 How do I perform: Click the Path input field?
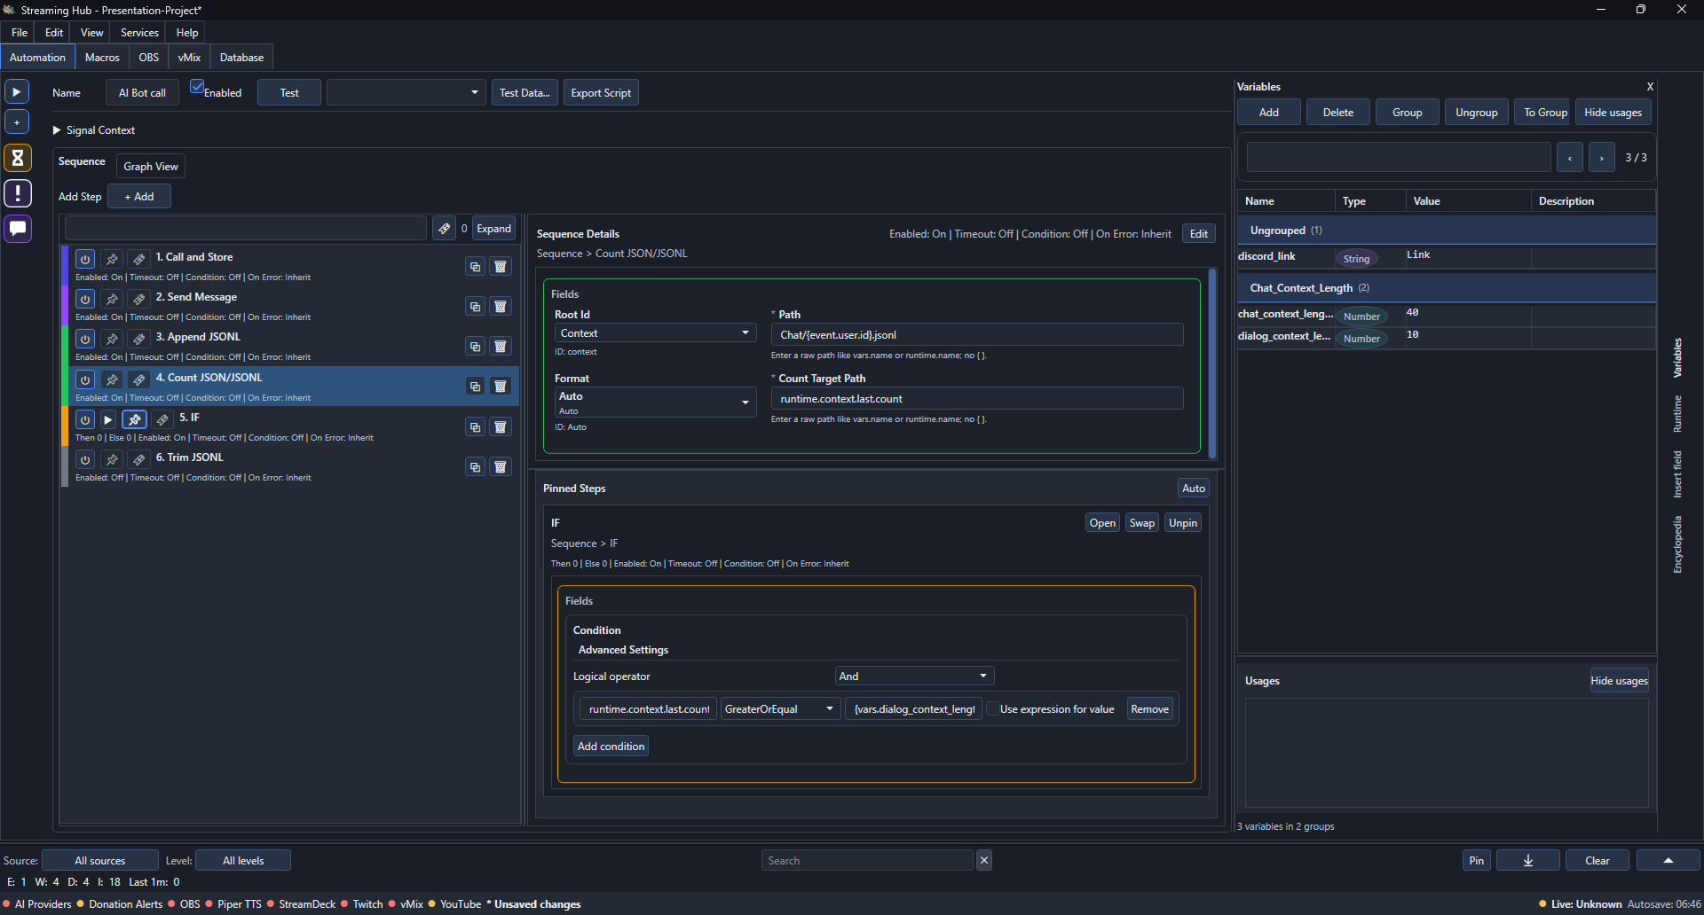pos(976,335)
